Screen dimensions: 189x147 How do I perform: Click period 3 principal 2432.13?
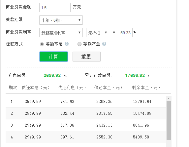[104, 125]
